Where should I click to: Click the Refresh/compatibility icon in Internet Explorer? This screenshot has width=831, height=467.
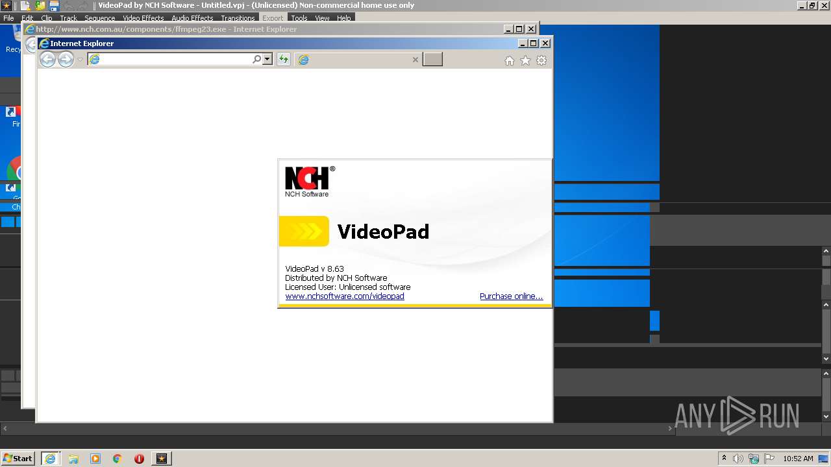(284, 60)
